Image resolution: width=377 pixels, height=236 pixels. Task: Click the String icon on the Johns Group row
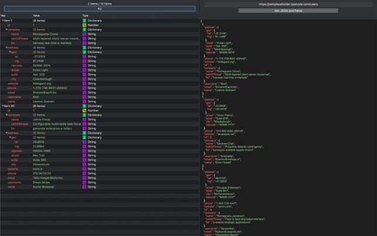[84, 119]
